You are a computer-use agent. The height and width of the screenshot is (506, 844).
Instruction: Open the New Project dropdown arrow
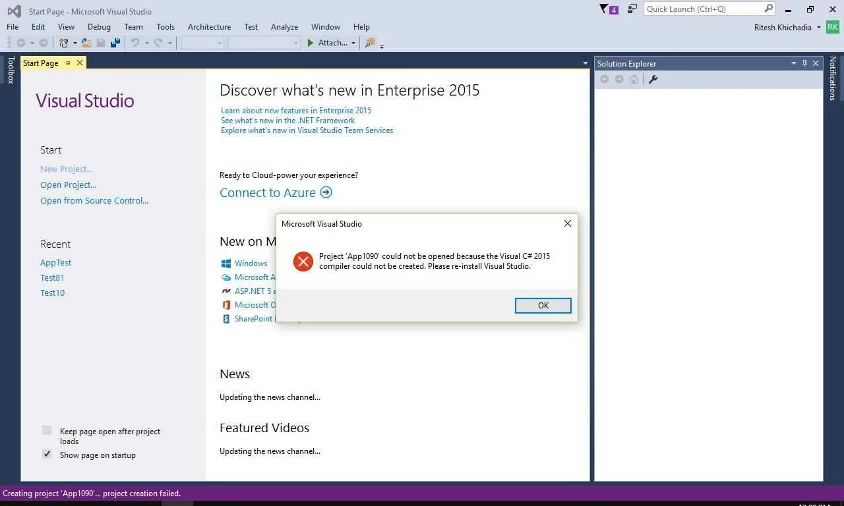tap(75, 43)
